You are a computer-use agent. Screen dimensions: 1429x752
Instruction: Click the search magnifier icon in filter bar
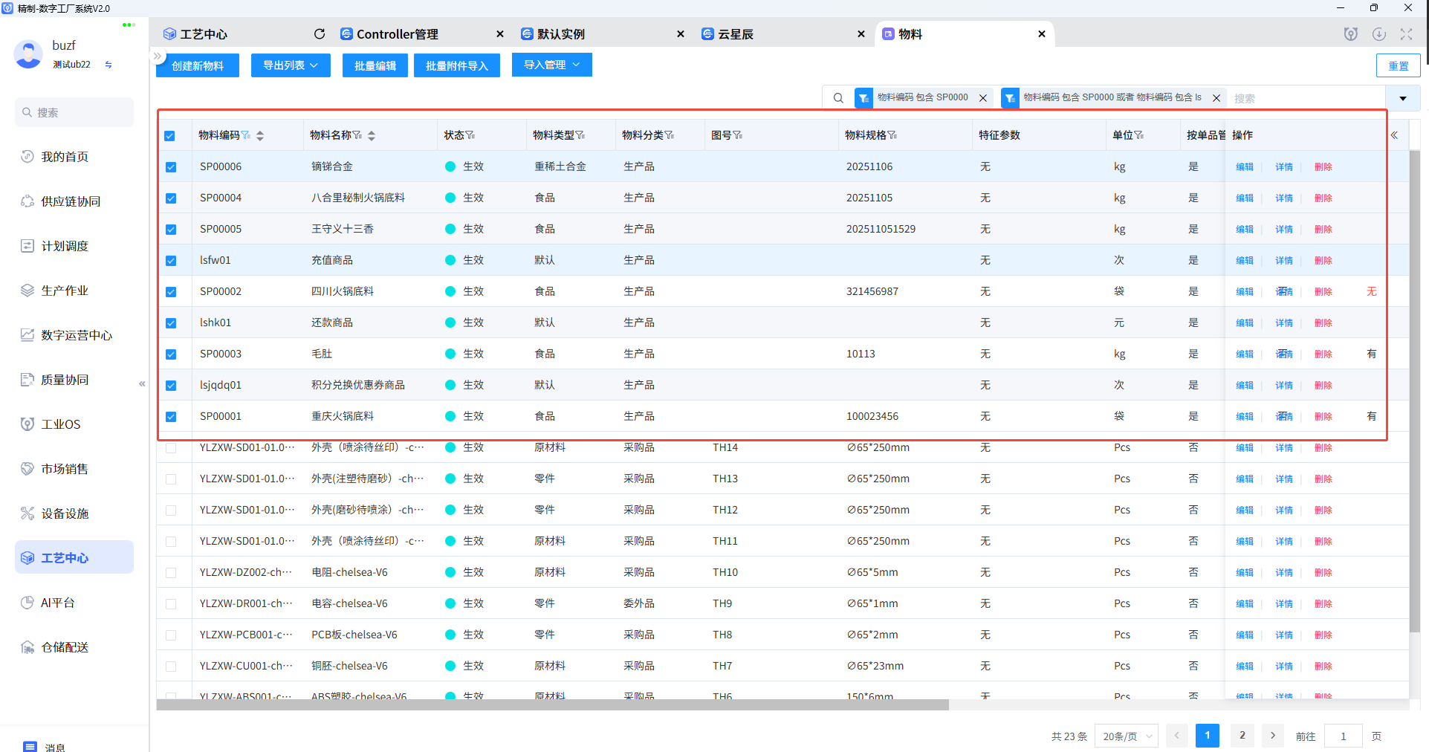pyautogui.click(x=838, y=98)
